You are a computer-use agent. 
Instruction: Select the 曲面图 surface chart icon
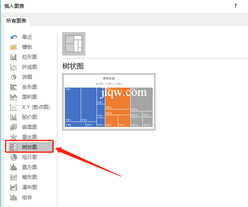click(14, 127)
